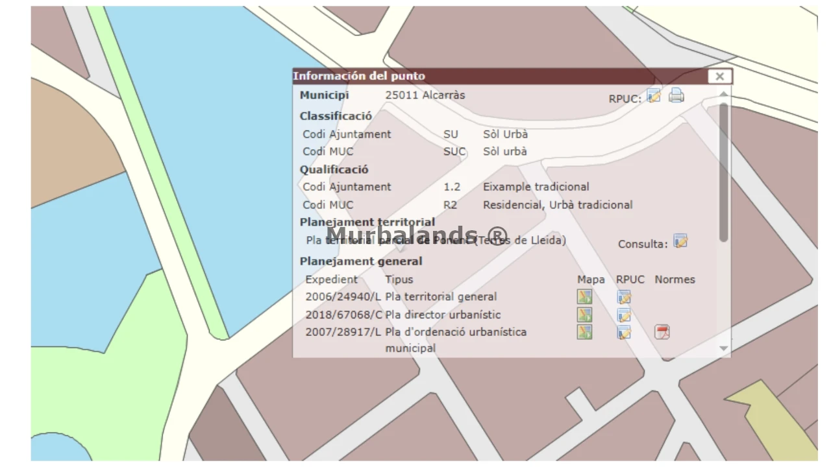Close the Información del punto dialog
The image size is (831, 467).
(x=719, y=77)
